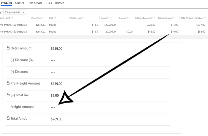208x136 pixels.
Task: Click lock icon beside Total Tax
Action: point(8,95)
